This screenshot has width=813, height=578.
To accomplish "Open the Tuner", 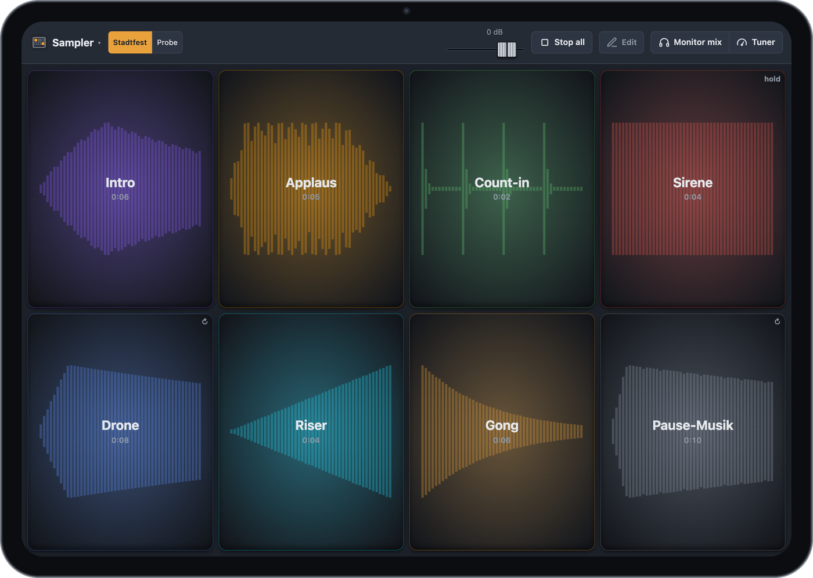I will pyautogui.click(x=756, y=42).
